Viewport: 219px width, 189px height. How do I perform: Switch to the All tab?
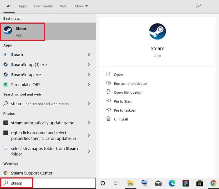point(9,6)
